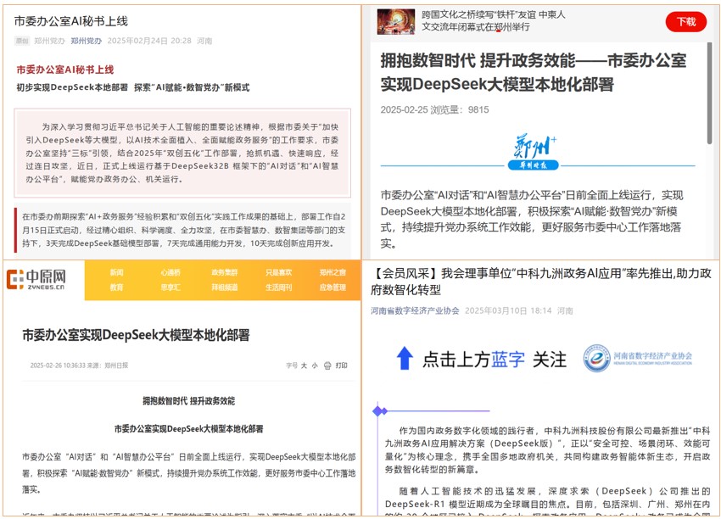Open the 思享汇 nav item
This screenshot has height=519, width=721.
tap(170, 287)
